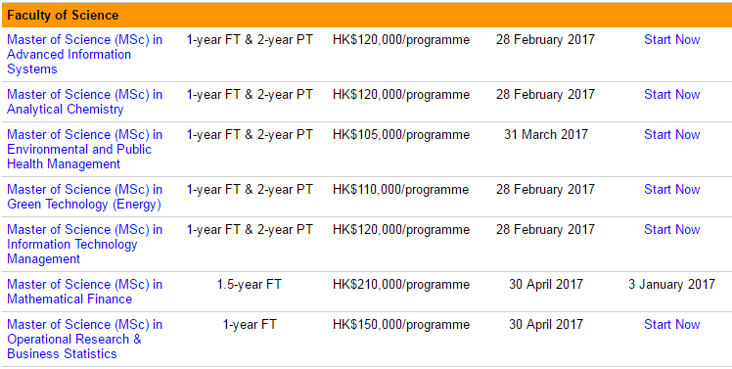
Task: Open MSc in Advanced Information Systems link
Action: (84, 54)
